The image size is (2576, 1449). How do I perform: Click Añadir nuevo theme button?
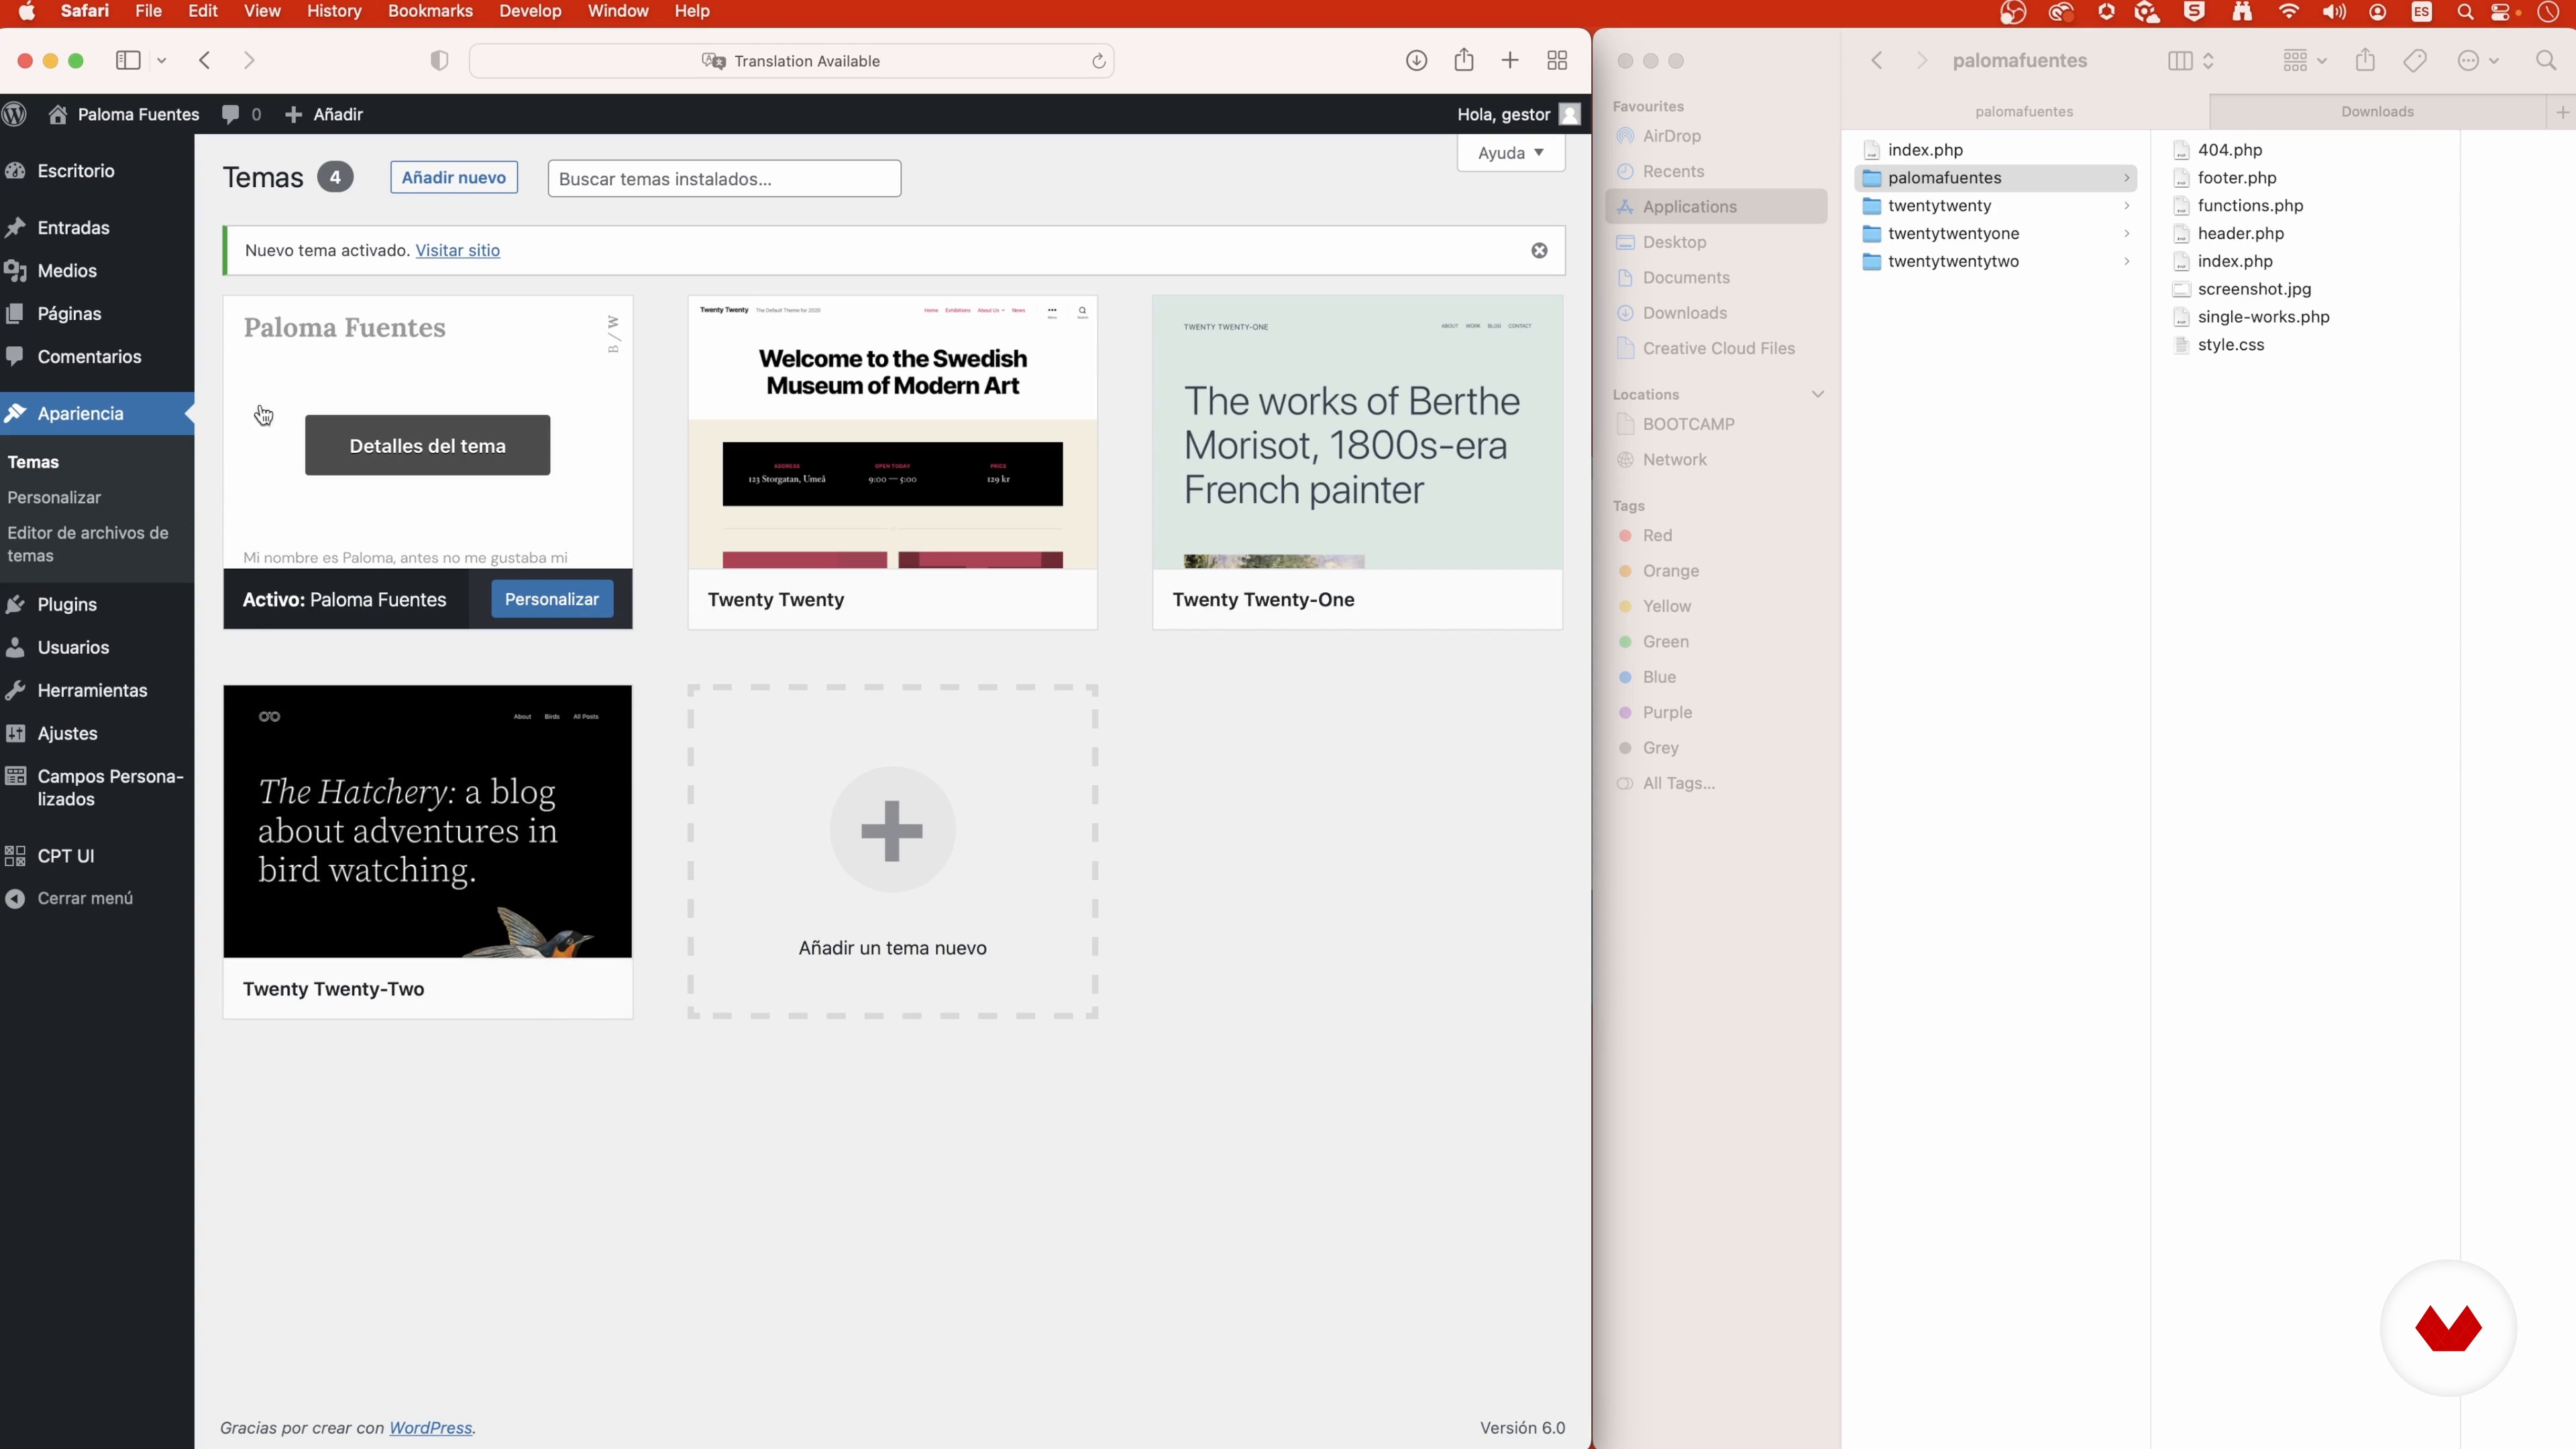[x=454, y=178]
